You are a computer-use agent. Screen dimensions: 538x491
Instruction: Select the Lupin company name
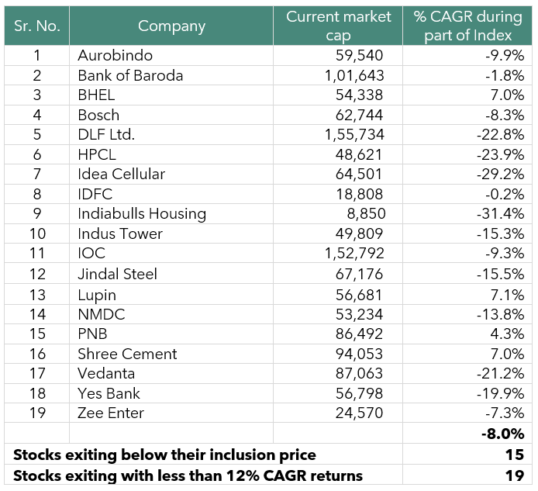[97, 295]
